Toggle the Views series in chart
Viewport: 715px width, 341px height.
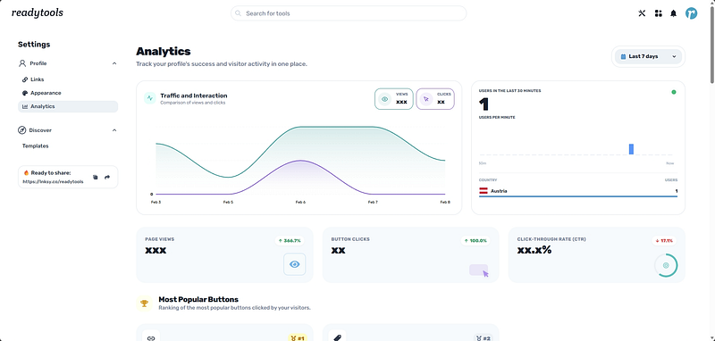tap(394, 99)
